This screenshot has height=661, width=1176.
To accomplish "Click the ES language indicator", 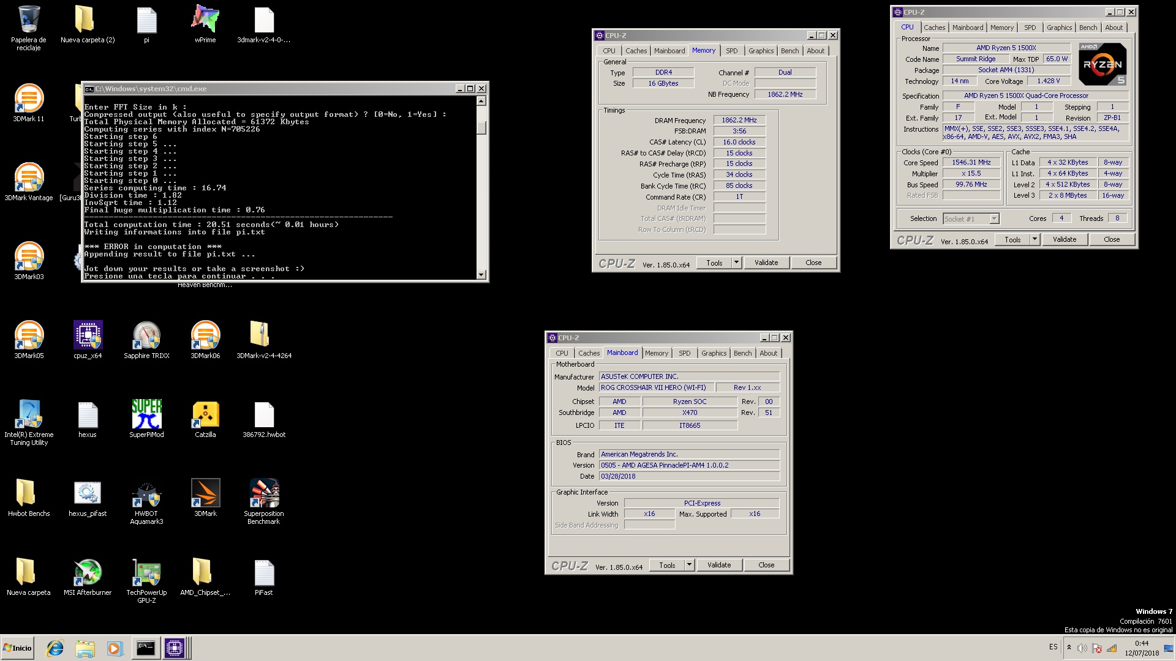I will [x=1053, y=646].
